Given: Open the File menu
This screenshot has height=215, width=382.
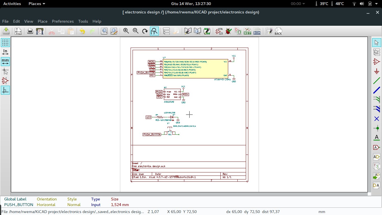Looking at the screenshot, I should (5, 21).
